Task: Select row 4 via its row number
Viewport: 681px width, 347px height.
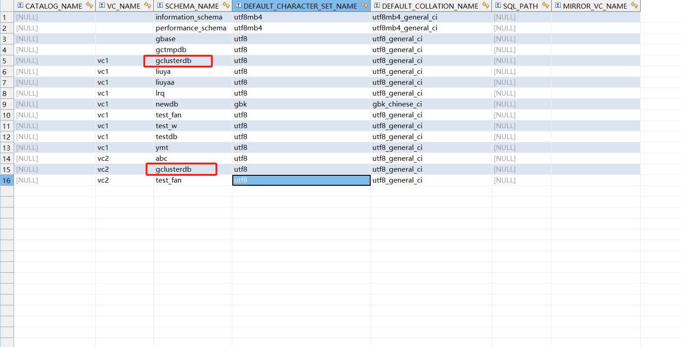Action: tap(7, 50)
